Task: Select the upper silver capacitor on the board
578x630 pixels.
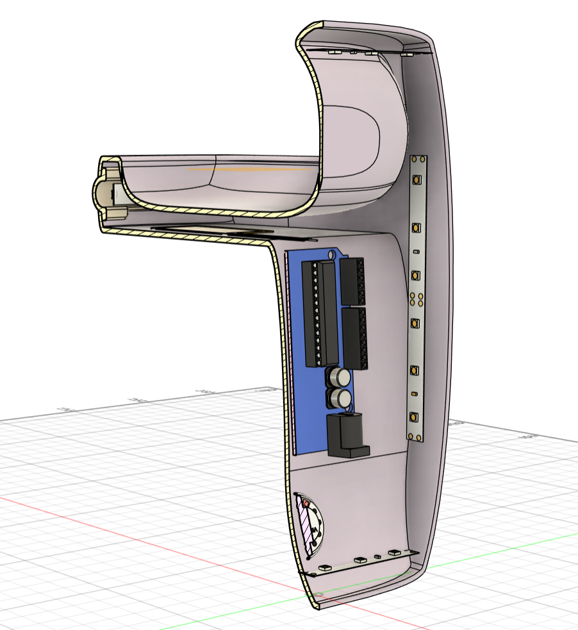Action: pos(338,377)
